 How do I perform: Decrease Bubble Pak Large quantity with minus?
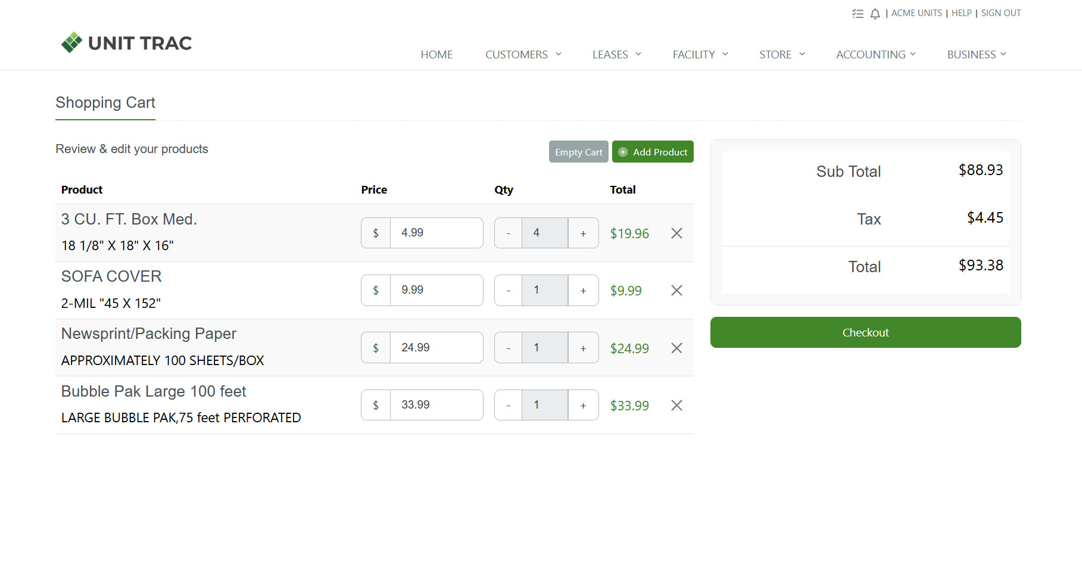pyautogui.click(x=508, y=406)
